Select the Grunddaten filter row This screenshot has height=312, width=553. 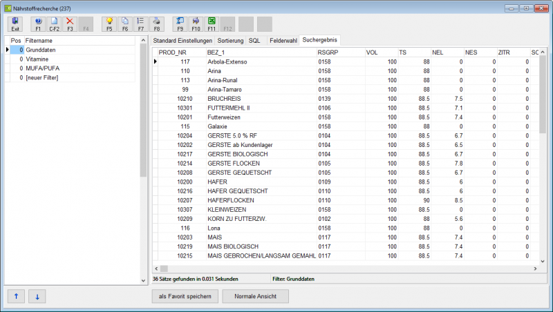[73, 50]
